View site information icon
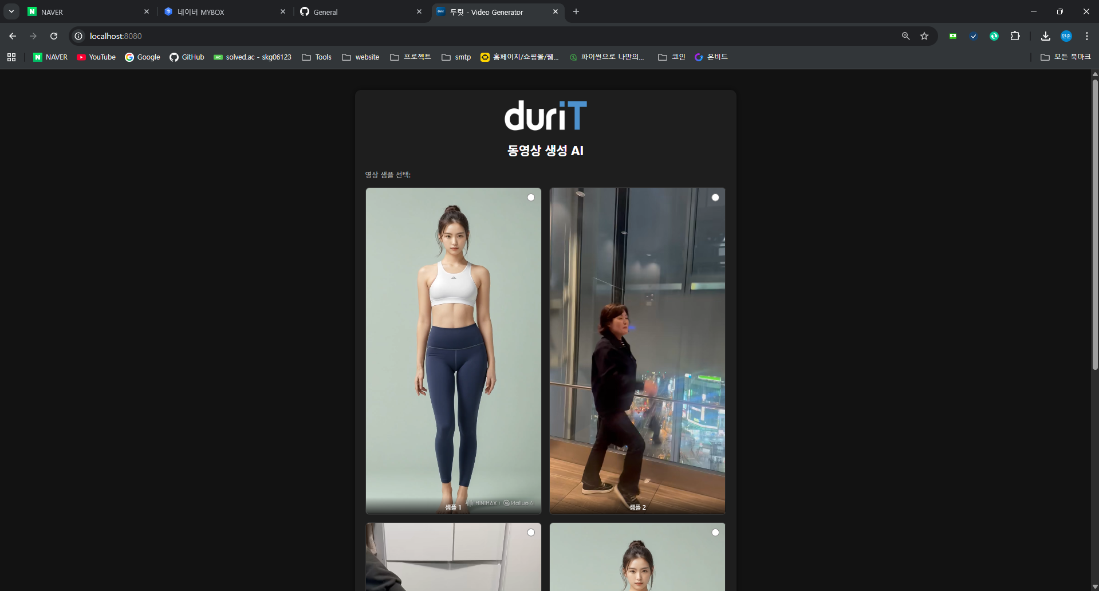Screen dimensions: 1099x591 pyautogui.click(x=78, y=36)
